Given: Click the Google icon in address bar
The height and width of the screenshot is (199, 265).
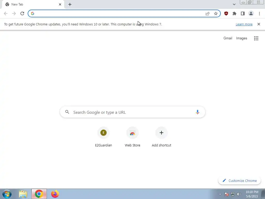Looking at the screenshot, I should click(x=33, y=13).
